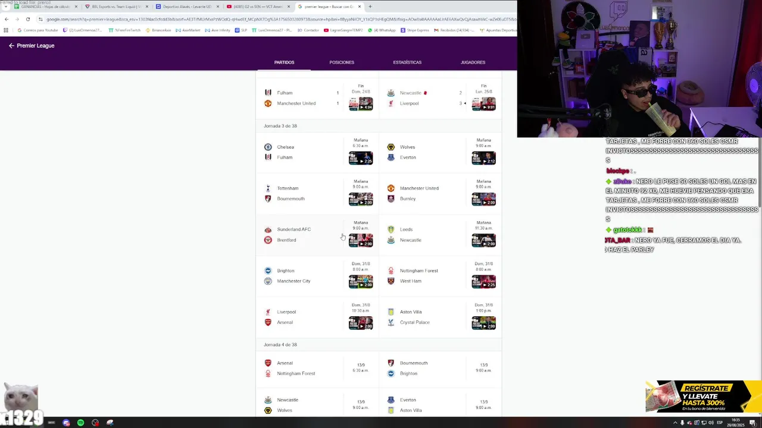Click the Chelsea club crest
Viewport: 762px width, 428px height.
(x=268, y=147)
